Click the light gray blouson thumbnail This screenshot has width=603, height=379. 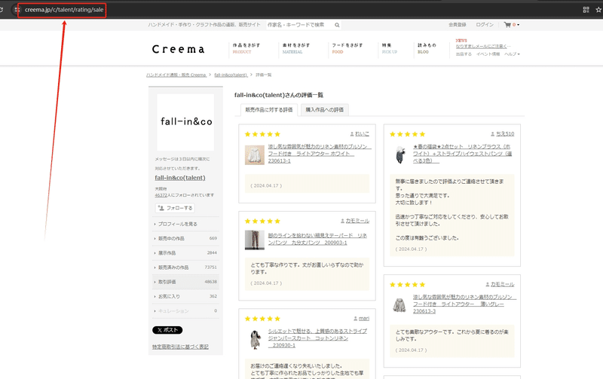[x=399, y=305]
